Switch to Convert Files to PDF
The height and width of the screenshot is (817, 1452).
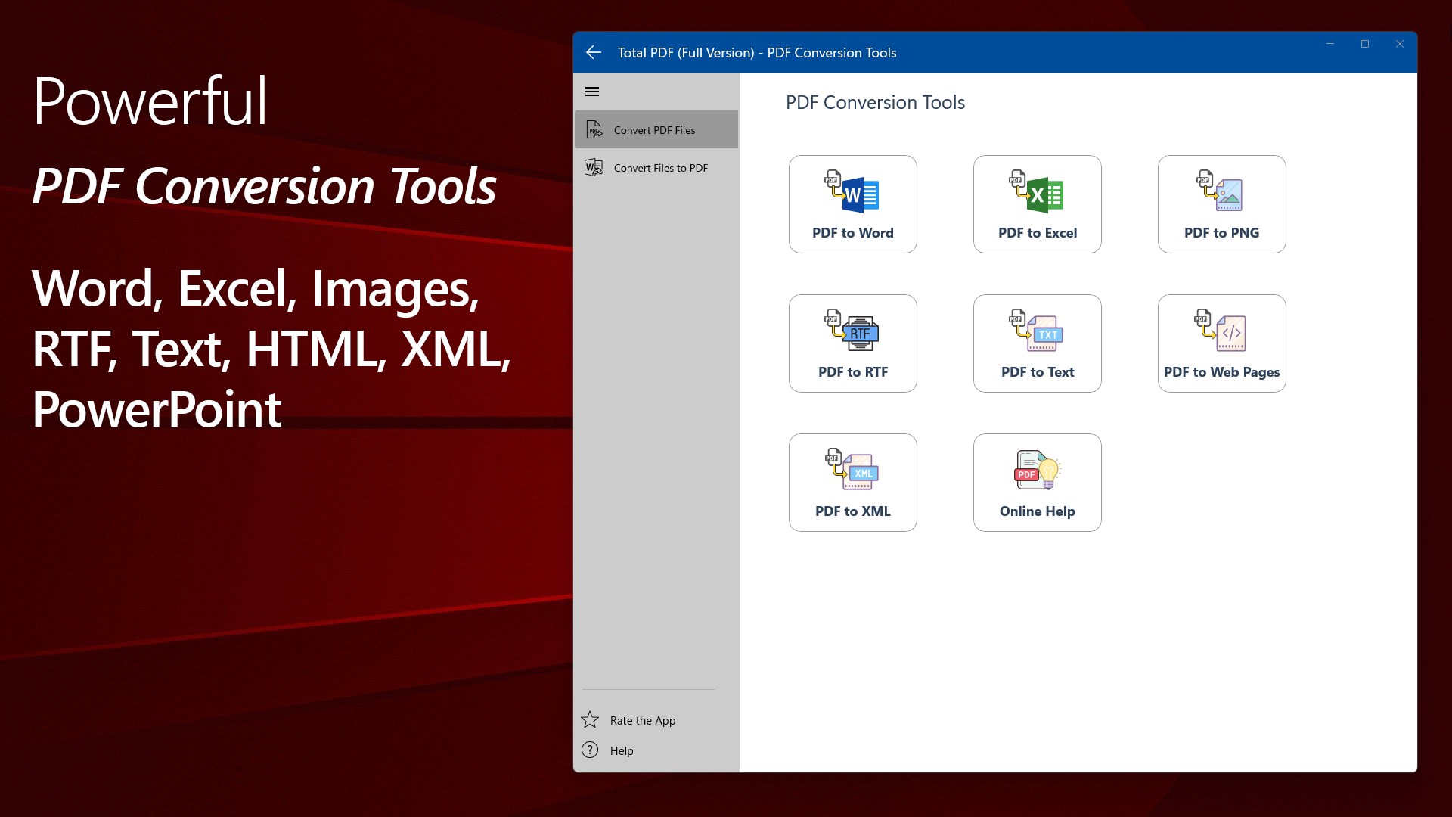pos(660,168)
